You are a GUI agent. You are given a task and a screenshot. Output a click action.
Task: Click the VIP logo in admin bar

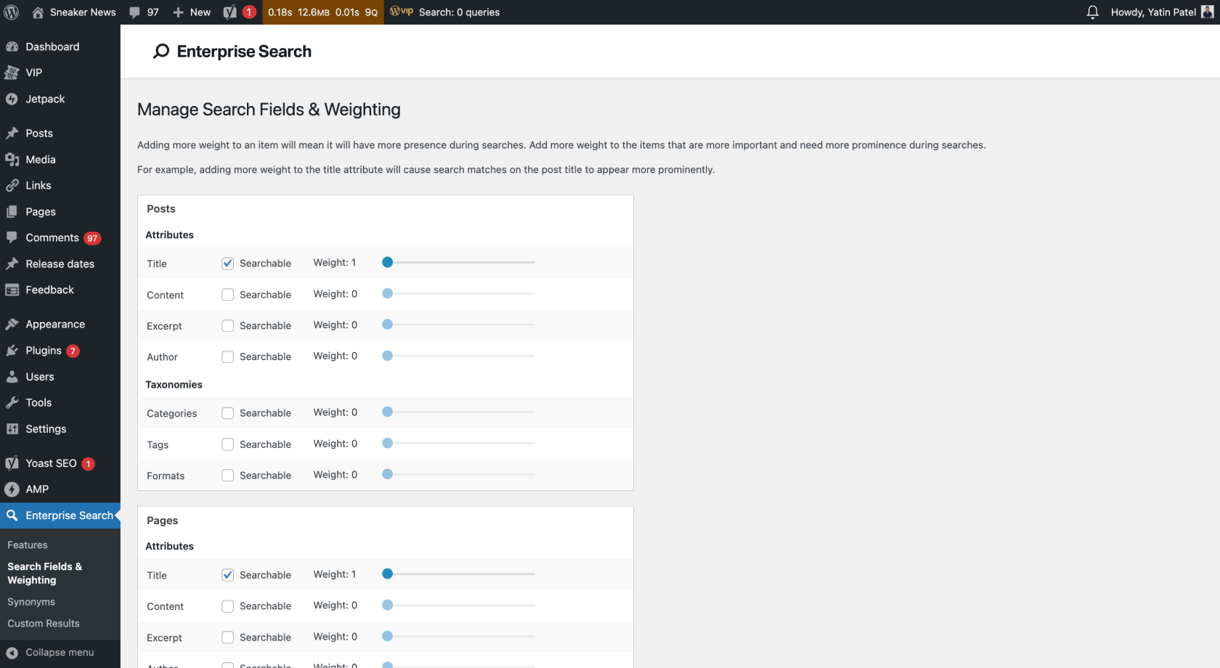point(402,12)
